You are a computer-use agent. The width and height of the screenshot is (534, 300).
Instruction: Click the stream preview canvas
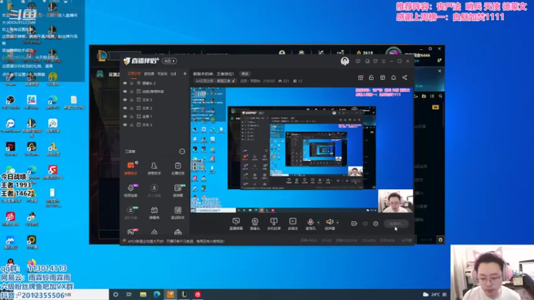(302, 150)
